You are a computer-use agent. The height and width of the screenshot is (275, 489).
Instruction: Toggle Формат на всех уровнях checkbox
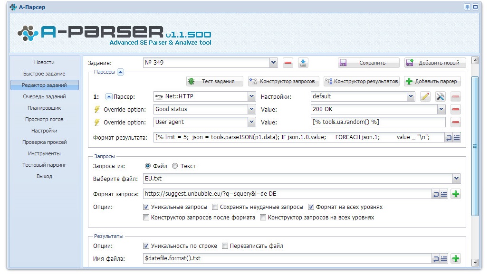click(x=311, y=207)
